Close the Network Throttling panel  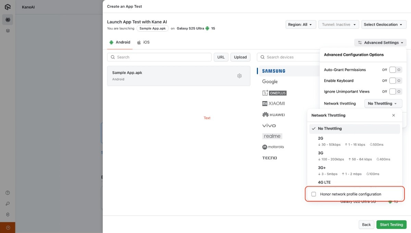pyautogui.click(x=394, y=115)
